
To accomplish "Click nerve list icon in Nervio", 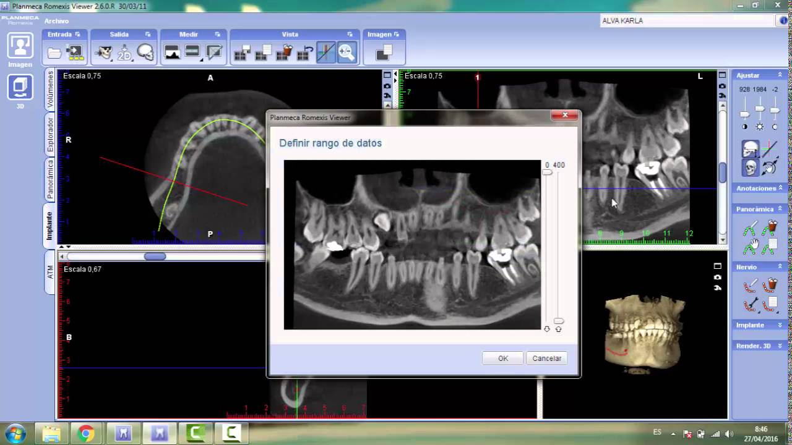I will [x=770, y=305].
